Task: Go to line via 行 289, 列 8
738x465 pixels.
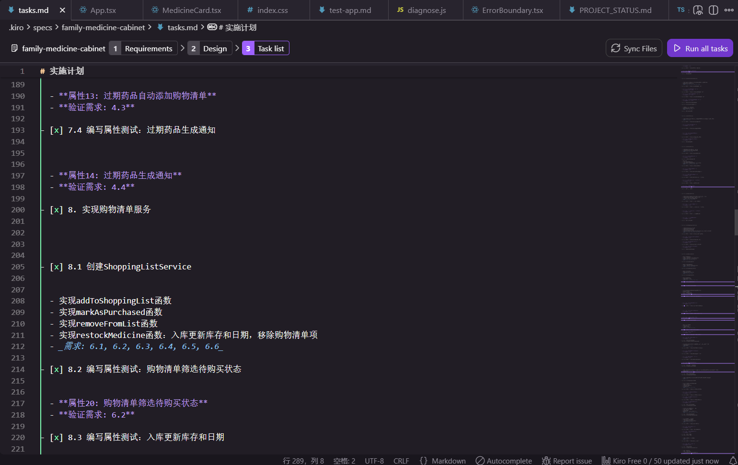Action: coord(303,461)
